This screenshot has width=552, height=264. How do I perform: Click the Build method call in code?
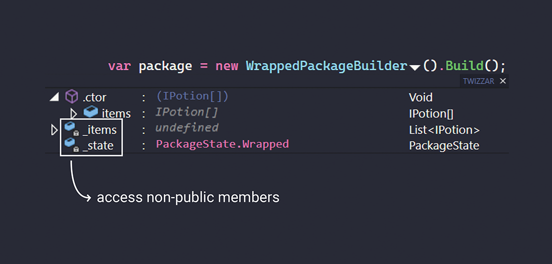[464, 66]
